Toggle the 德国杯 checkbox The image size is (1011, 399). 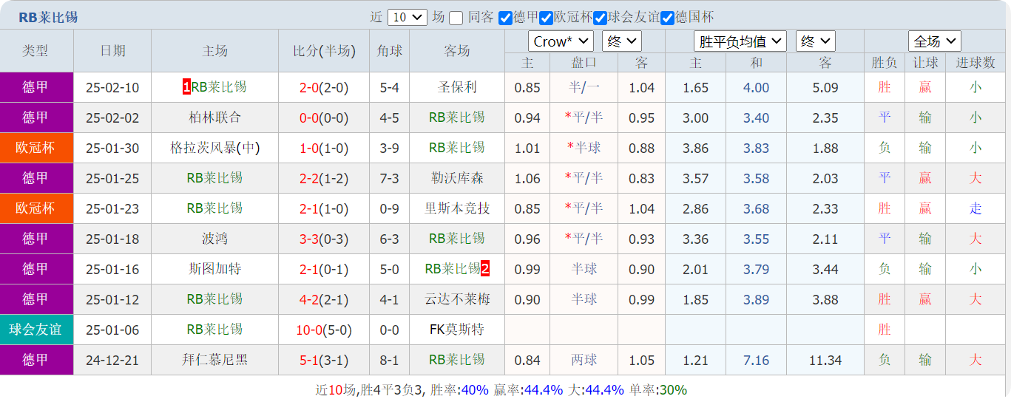(x=667, y=18)
